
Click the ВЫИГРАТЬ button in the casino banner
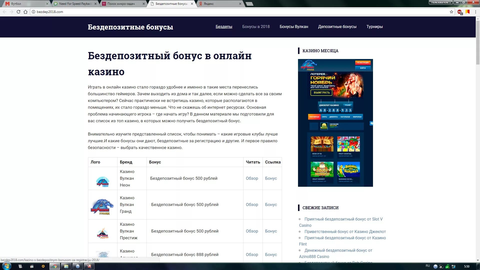point(321,92)
